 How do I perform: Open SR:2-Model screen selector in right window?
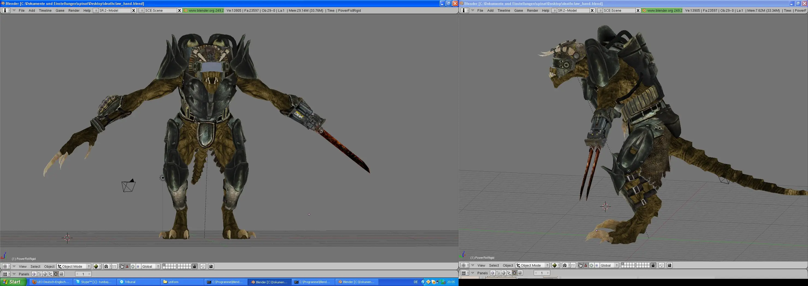coord(571,10)
